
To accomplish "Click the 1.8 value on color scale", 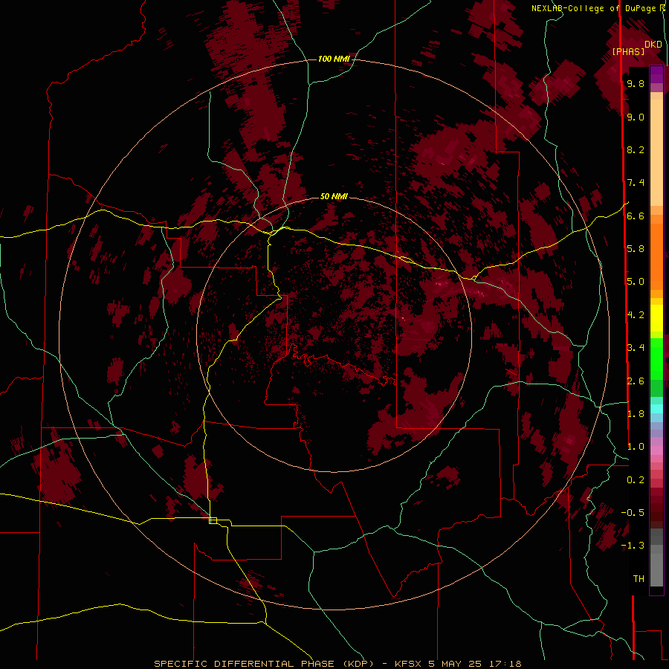I will click(x=636, y=414).
